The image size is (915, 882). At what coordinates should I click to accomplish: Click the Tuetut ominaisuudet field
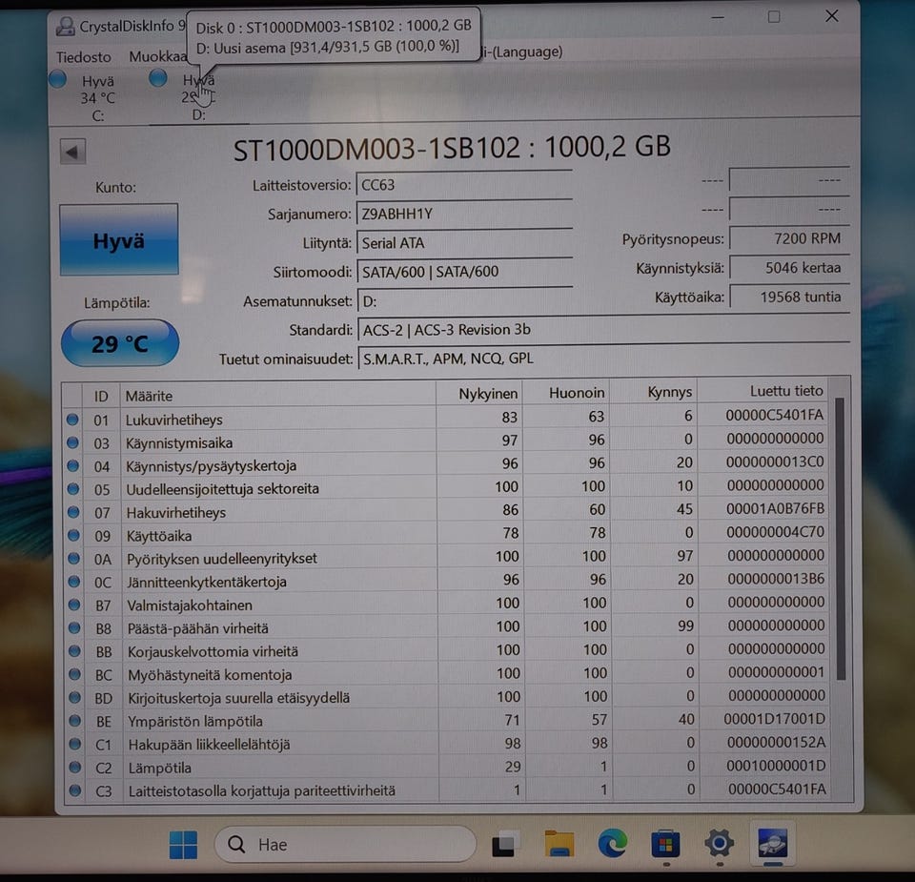click(x=602, y=359)
